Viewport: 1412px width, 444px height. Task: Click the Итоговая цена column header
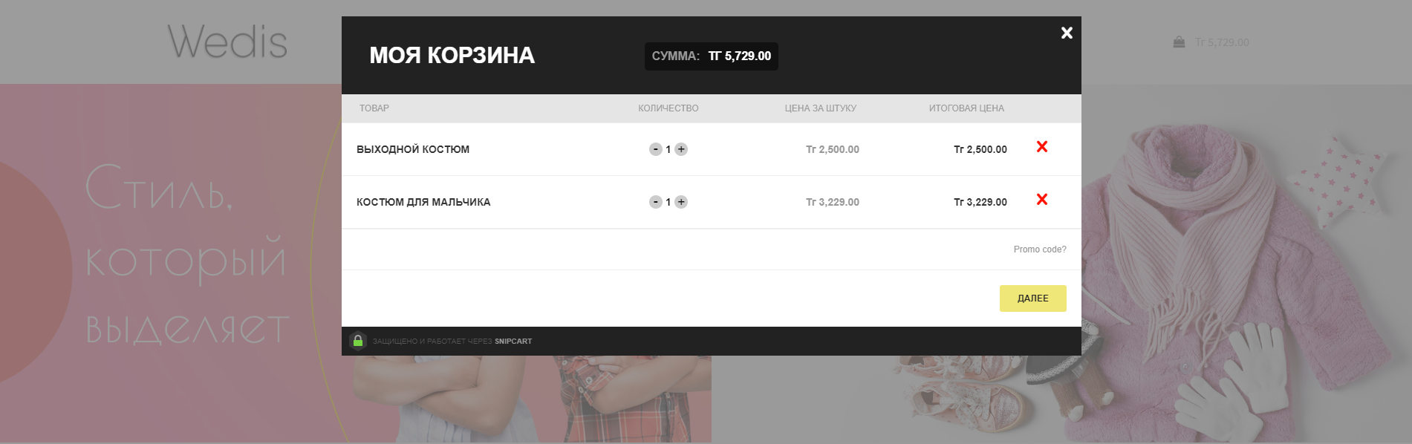pyautogui.click(x=966, y=108)
